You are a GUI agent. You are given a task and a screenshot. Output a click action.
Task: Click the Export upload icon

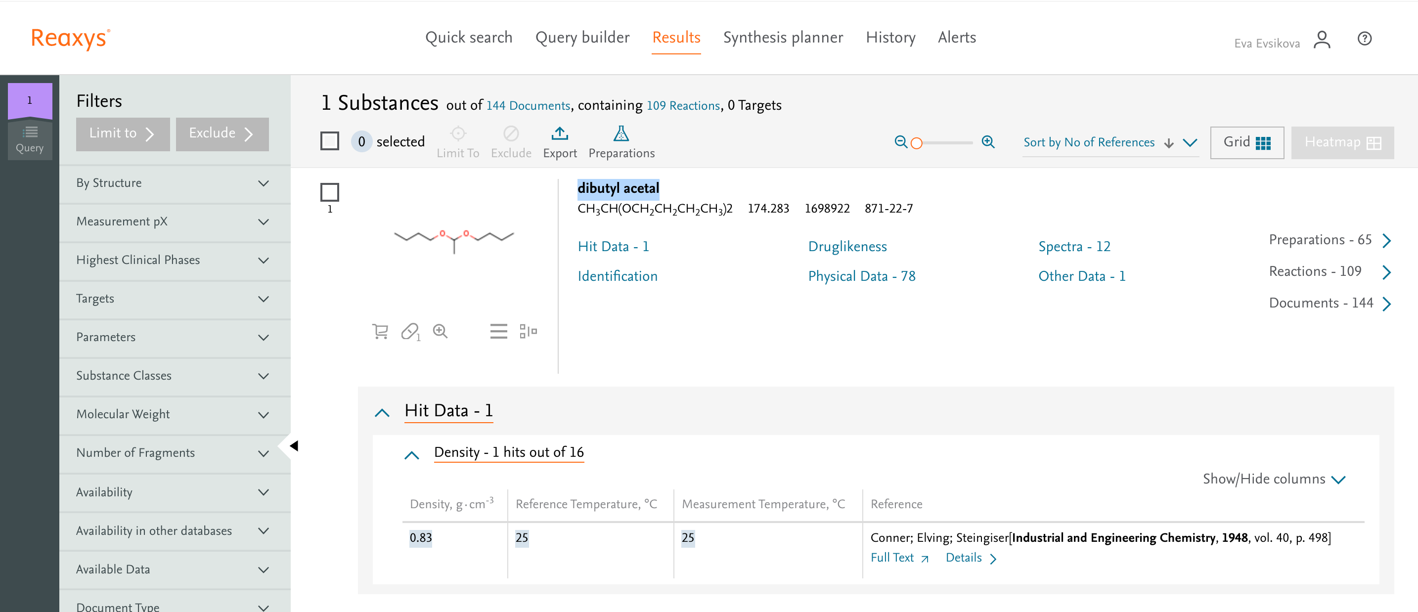(559, 134)
